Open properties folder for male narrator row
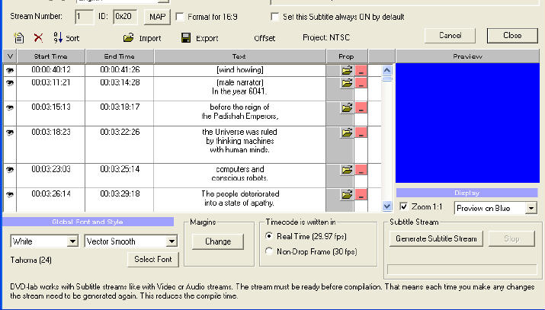Image resolution: width=545 pixels, height=310 pixels. click(x=347, y=83)
